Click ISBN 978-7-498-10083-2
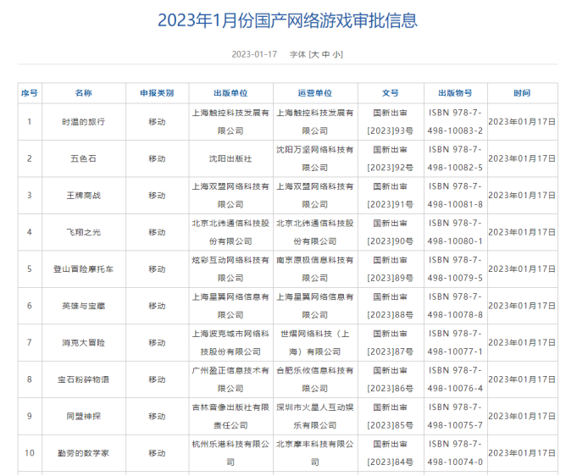 point(455,122)
